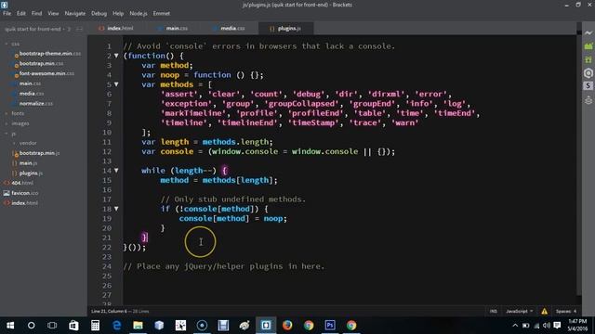The height and width of the screenshot is (334, 595).
Task: Click the volume icon in system tray
Action: [546, 326]
